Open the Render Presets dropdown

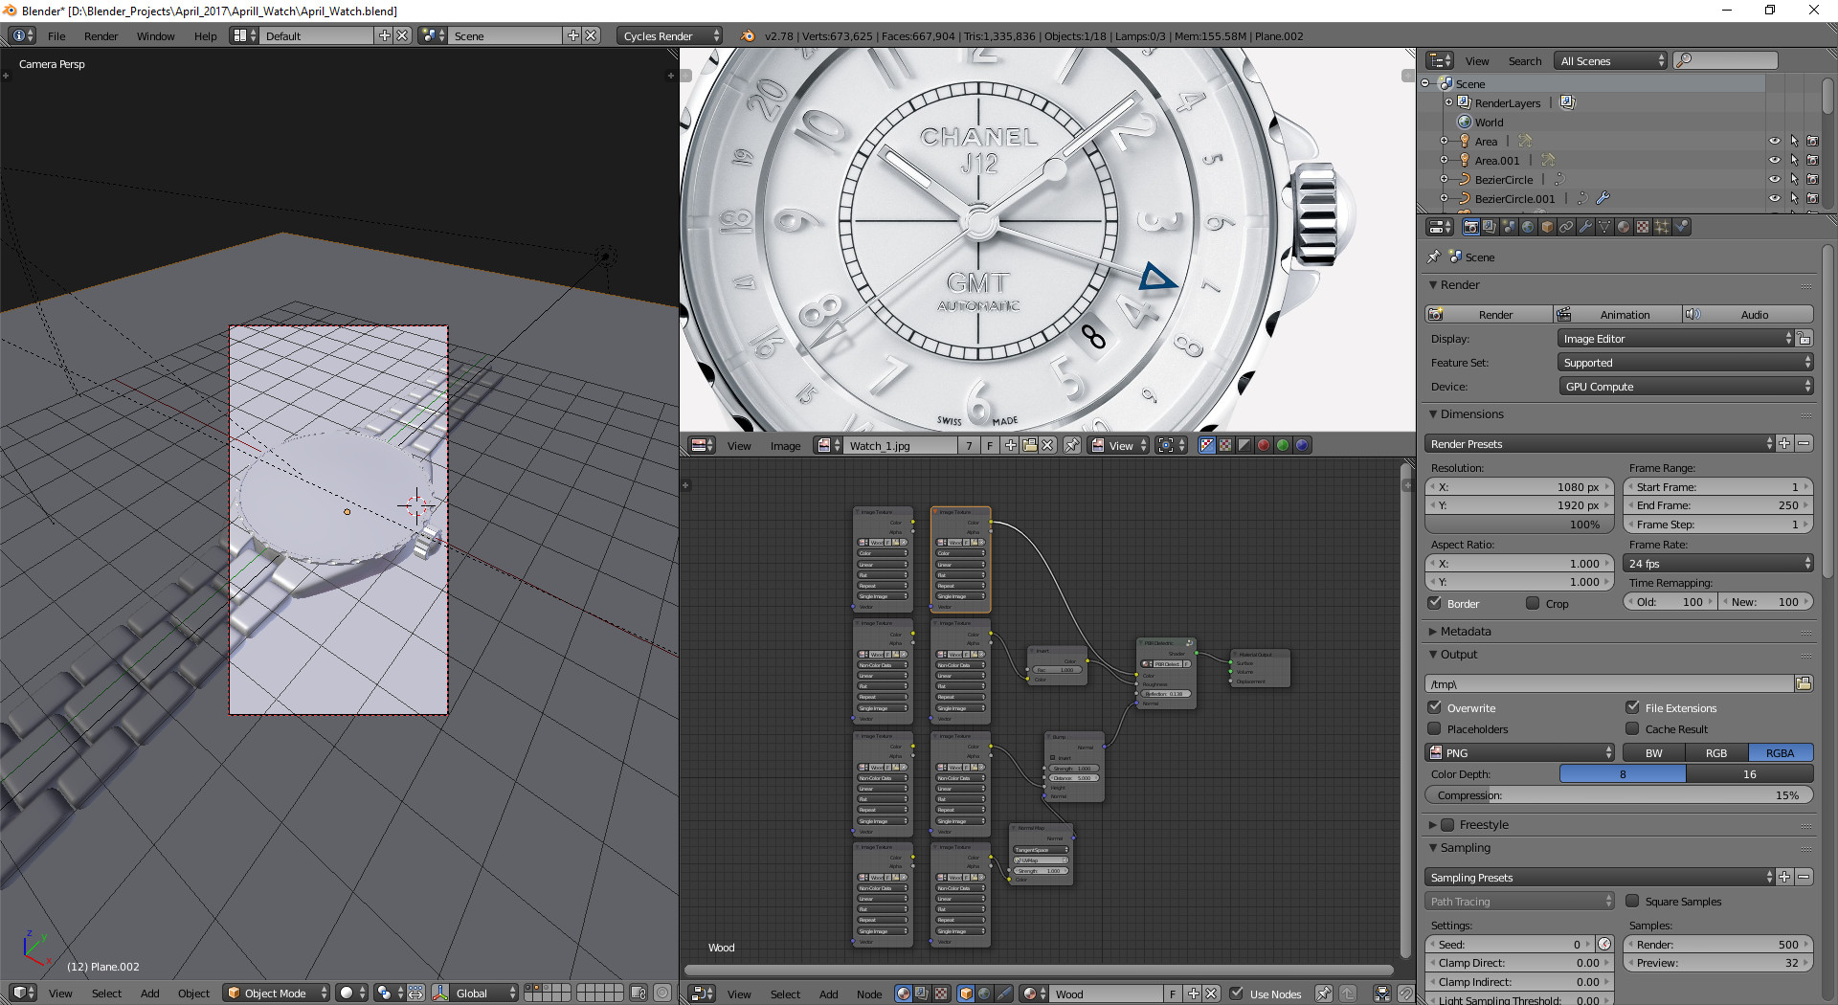(1600, 443)
